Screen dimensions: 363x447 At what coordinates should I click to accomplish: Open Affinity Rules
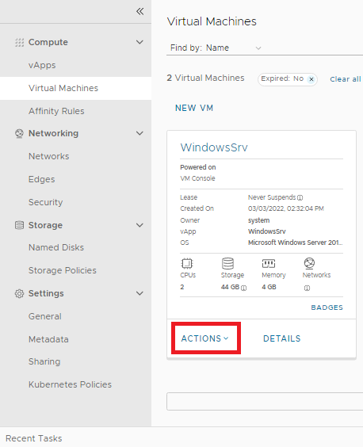[x=56, y=111]
